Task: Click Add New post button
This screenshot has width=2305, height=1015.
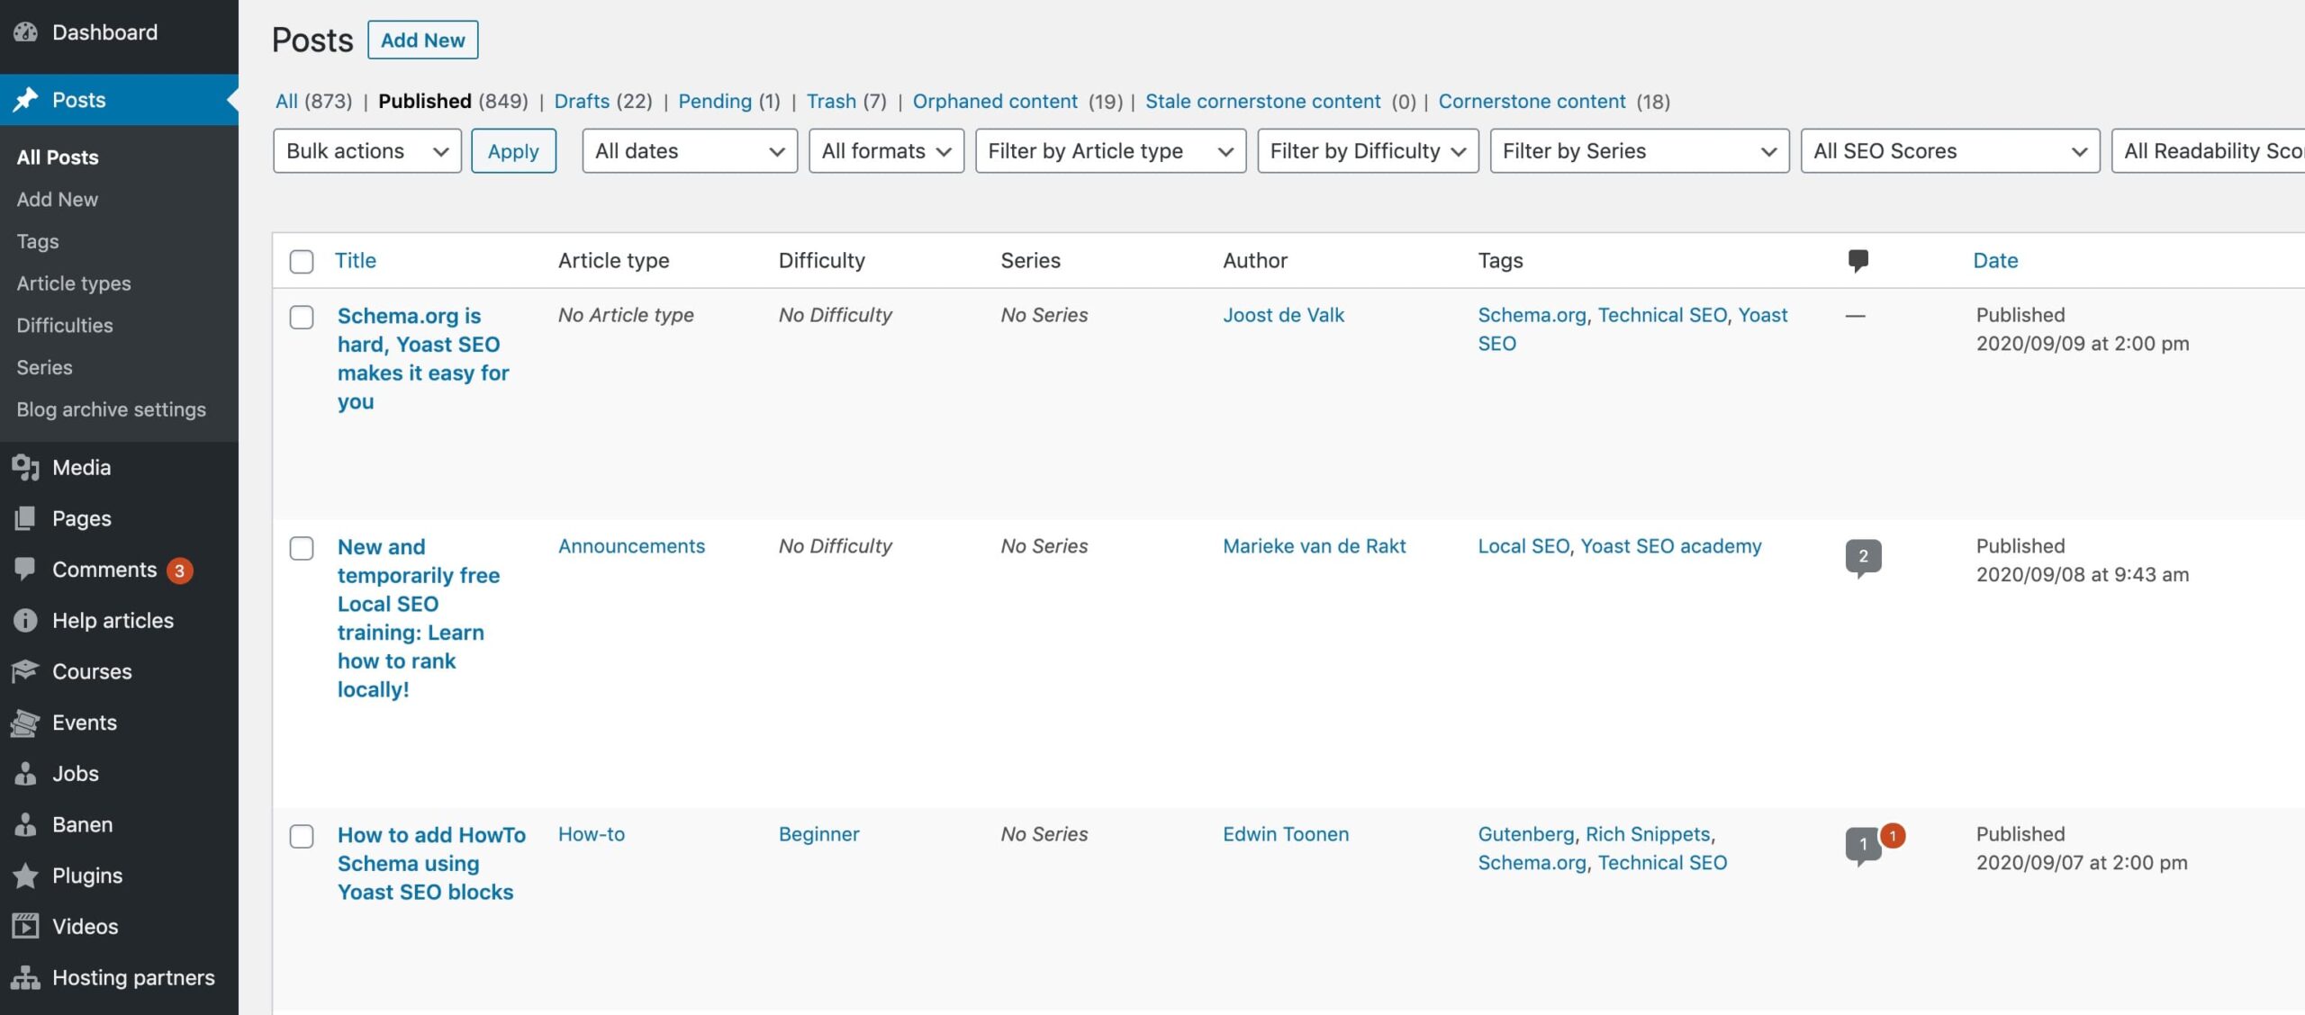Action: point(422,38)
